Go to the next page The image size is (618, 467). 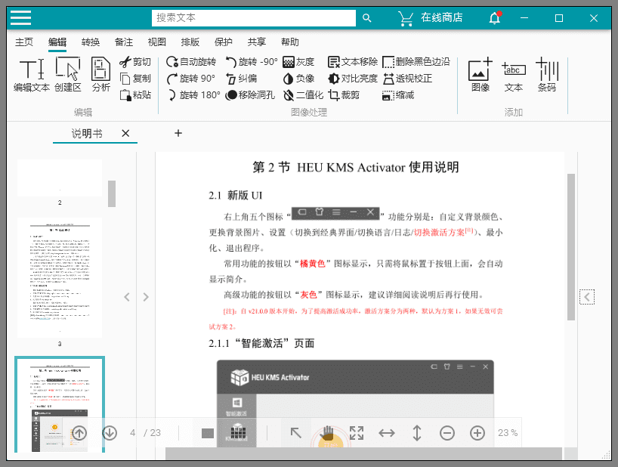point(110,433)
